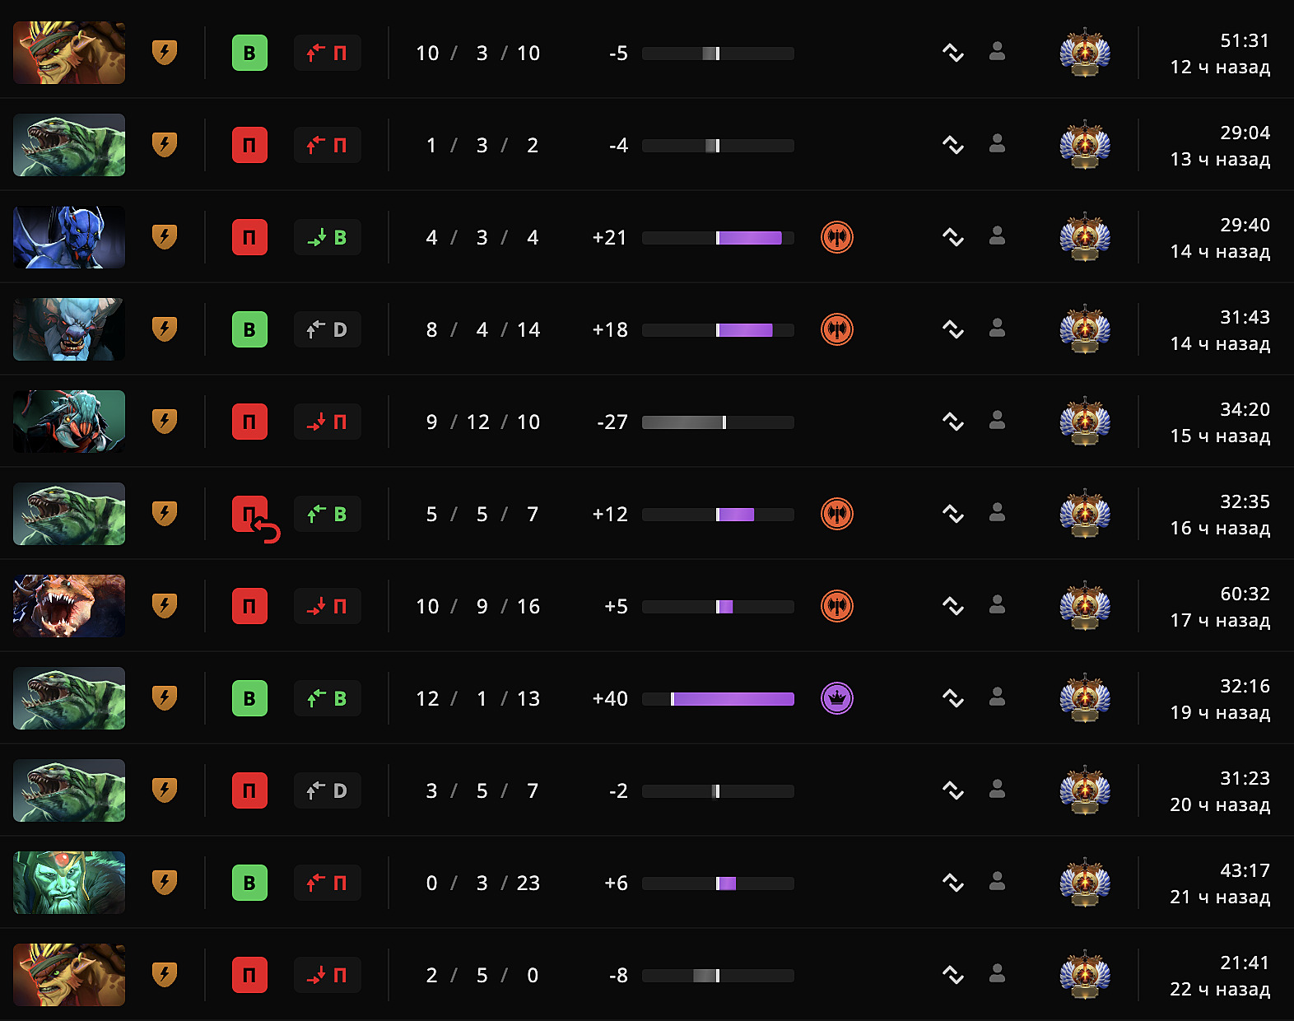Image resolution: width=1294 pixels, height=1021 pixels.
Task: Click the zigzag arrows icon in the 31:23 match
Action: click(953, 790)
